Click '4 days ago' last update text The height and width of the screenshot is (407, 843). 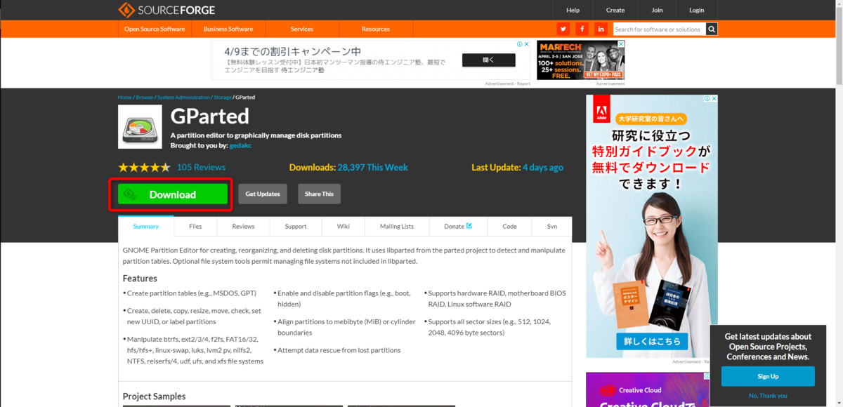click(x=543, y=168)
